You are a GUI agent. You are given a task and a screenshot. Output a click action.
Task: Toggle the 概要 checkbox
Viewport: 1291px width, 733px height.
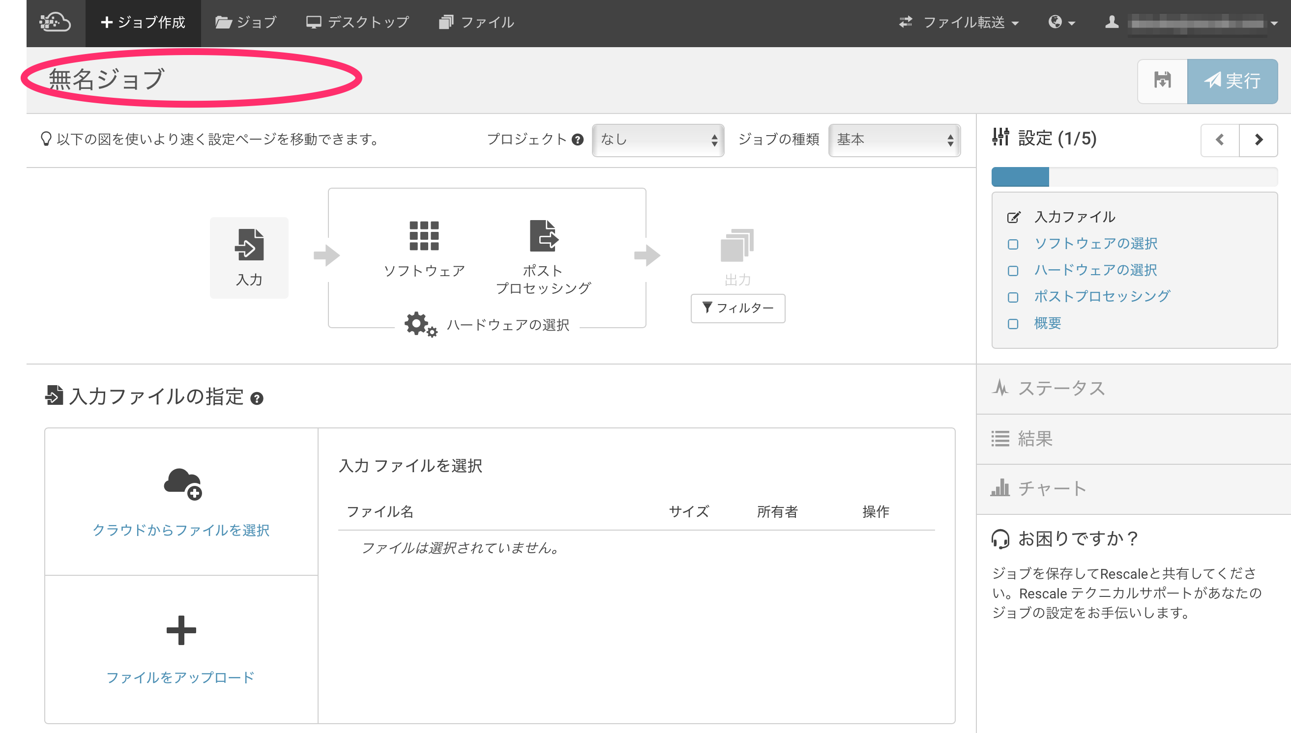coord(1013,324)
